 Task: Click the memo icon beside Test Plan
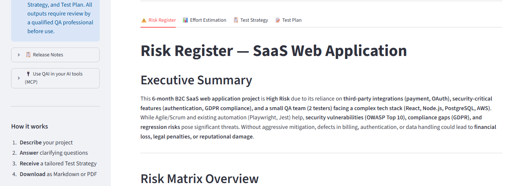278,20
